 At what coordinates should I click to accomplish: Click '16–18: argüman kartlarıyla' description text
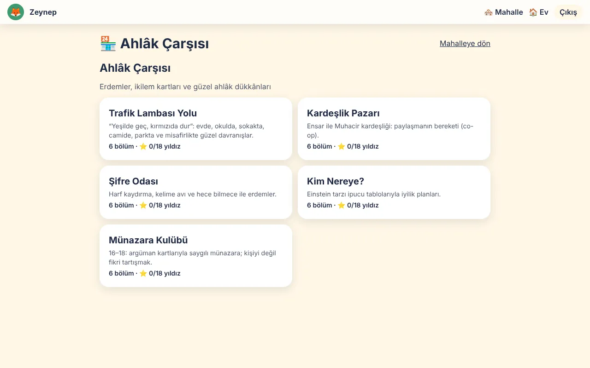pos(193,258)
